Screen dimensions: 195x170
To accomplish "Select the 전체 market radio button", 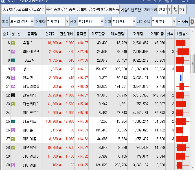I will 5,9.
